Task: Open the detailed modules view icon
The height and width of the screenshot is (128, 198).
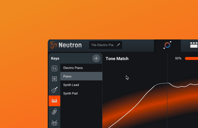Action: coord(194,45)
